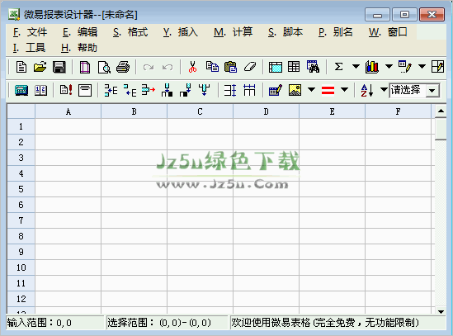Click the Find binoculars icon
This screenshot has height=336, width=453.
coord(313,67)
